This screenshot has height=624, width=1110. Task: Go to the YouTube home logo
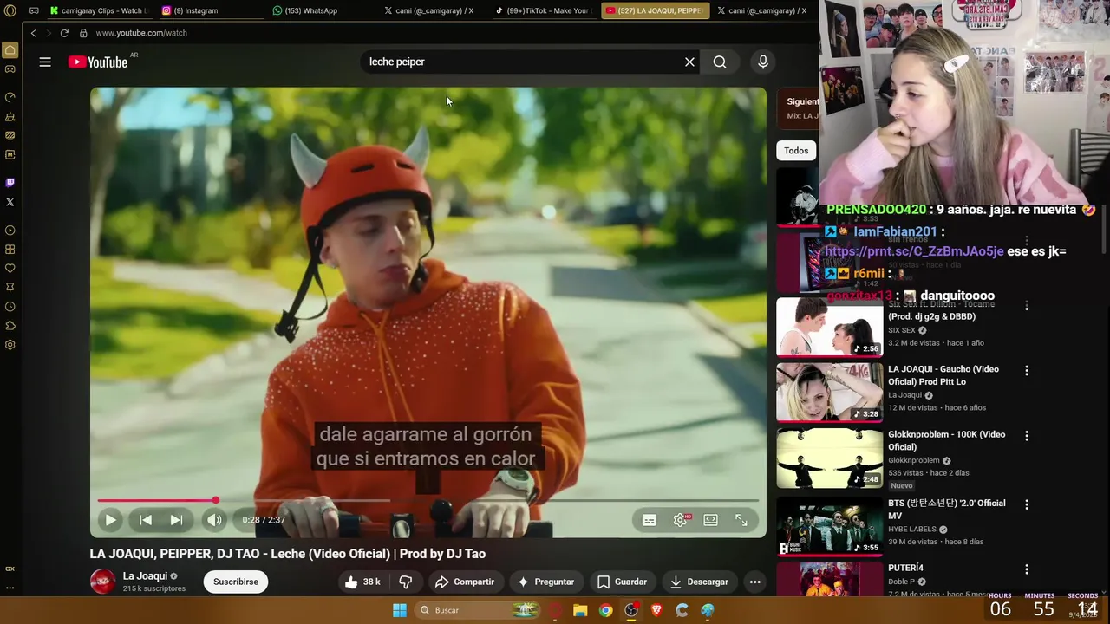click(x=98, y=62)
